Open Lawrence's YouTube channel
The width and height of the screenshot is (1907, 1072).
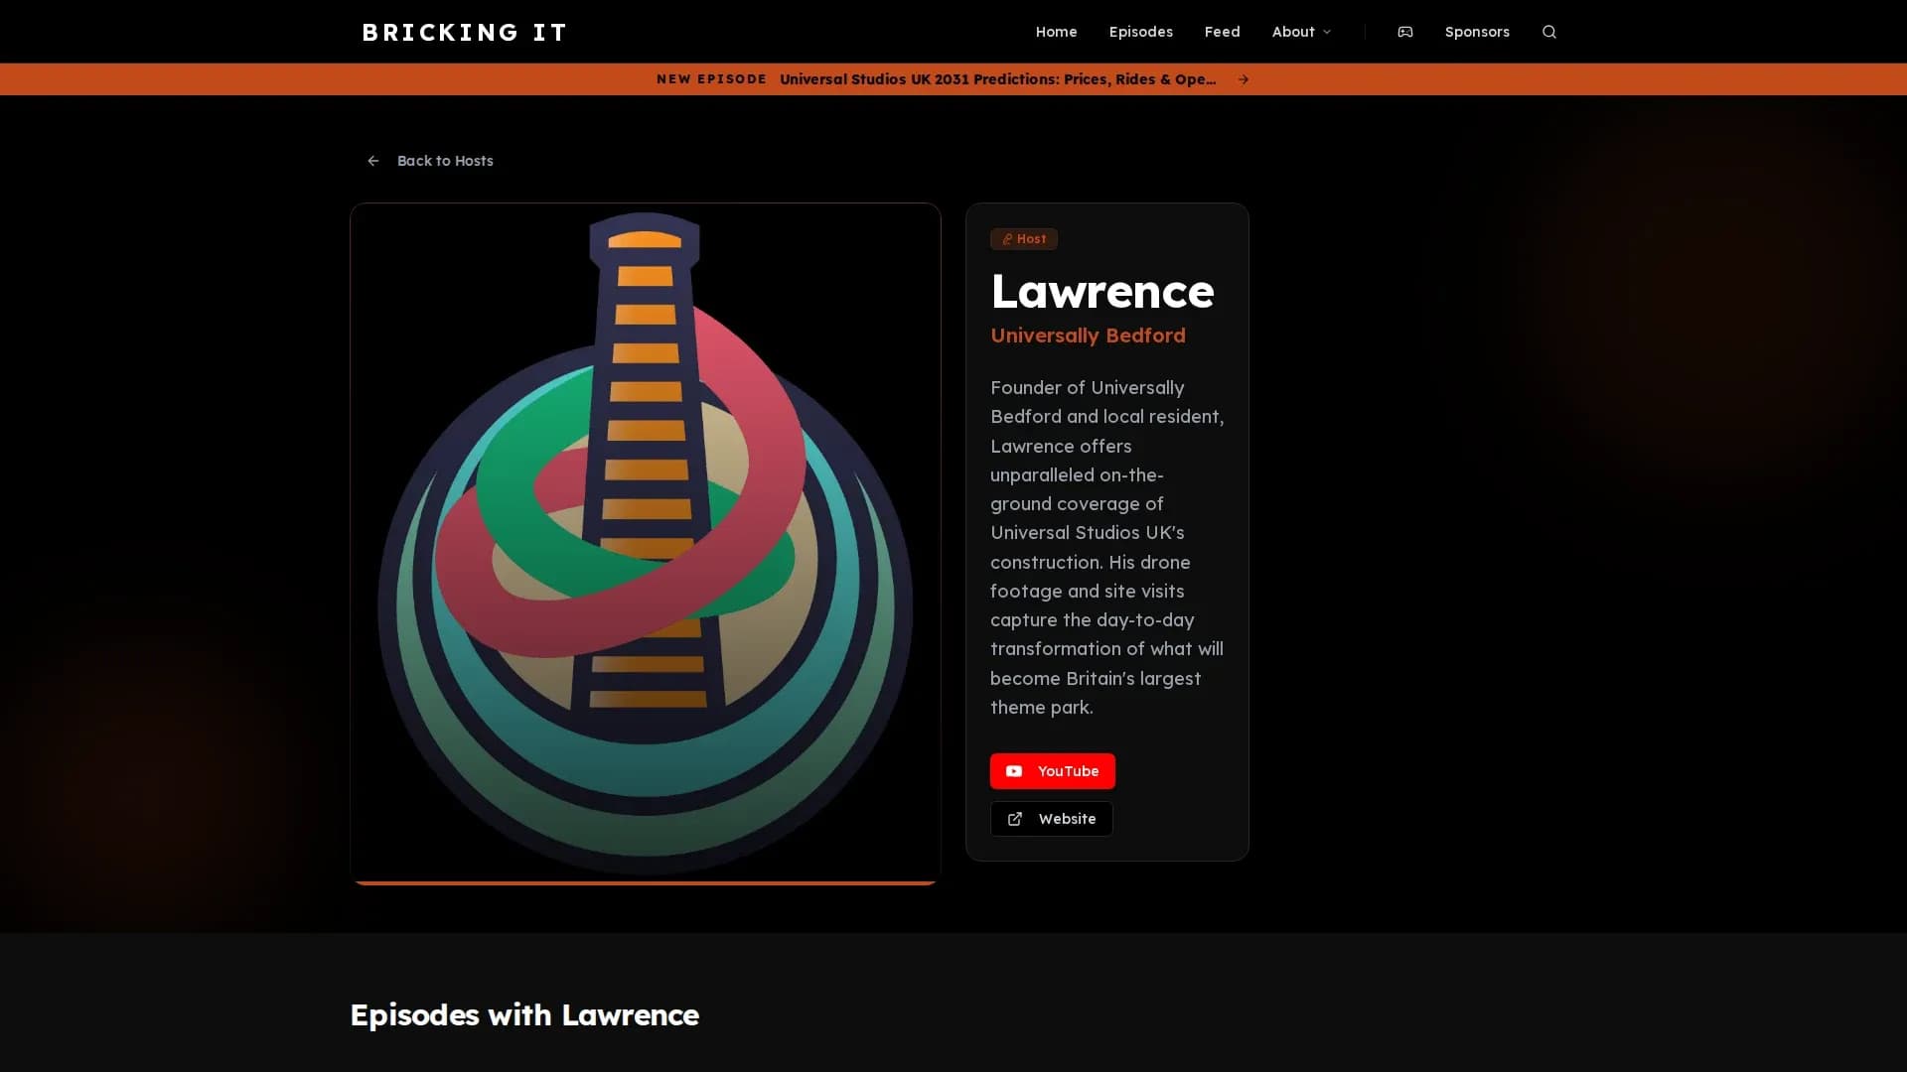(1052, 771)
